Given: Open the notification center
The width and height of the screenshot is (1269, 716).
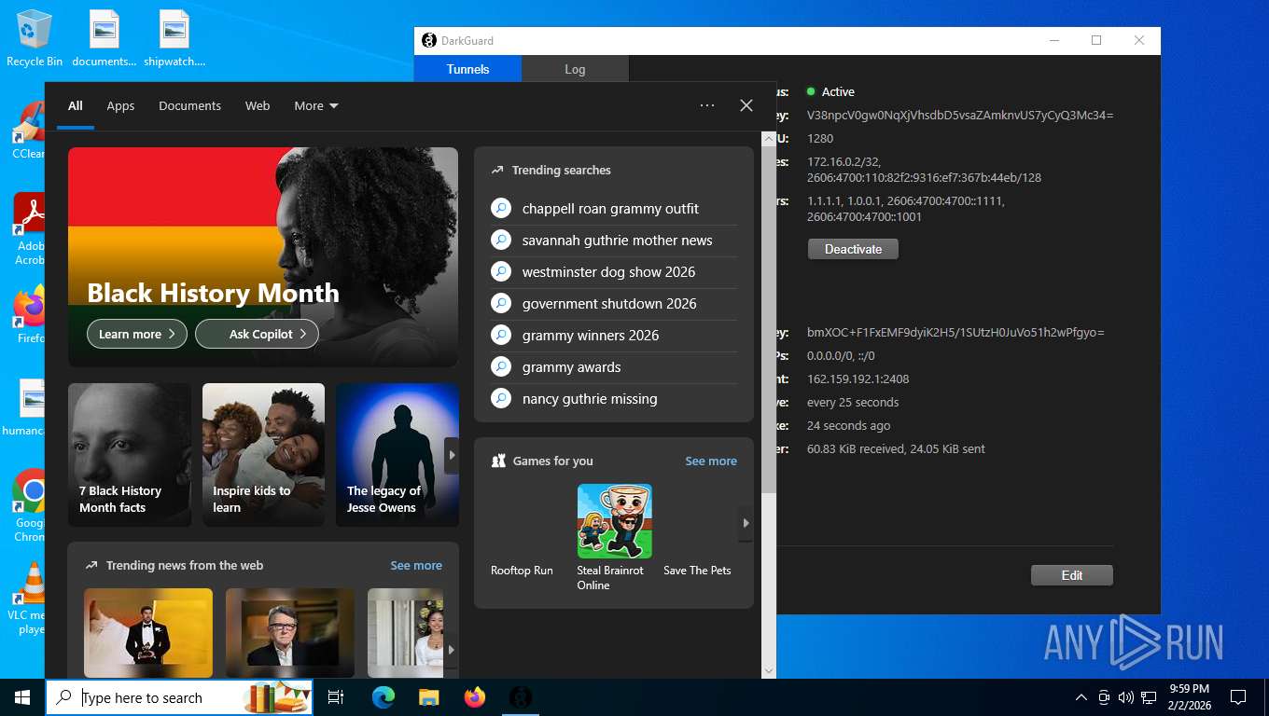Looking at the screenshot, I should [1238, 697].
